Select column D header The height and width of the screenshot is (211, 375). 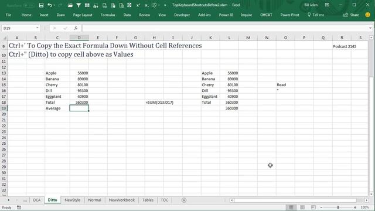tap(79, 38)
